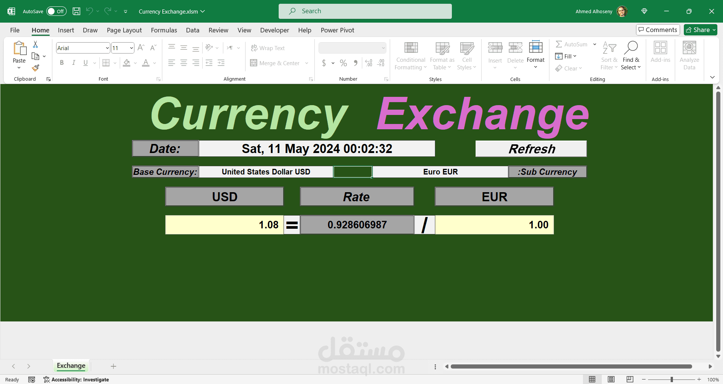This screenshot has height=384, width=723.
Task: Switch to the Developer tab
Action: [275, 30]
